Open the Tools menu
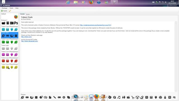 coord(11,8)
